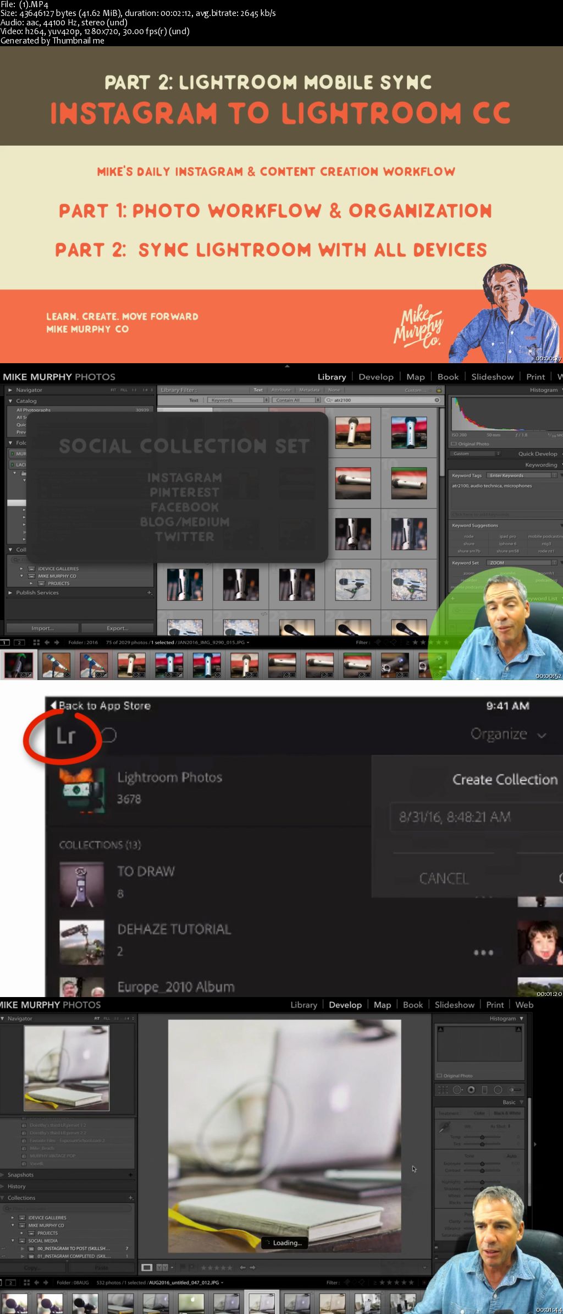Image resolution: width=563 pixels, height=1314 pixels.
Task: Open the Map module in the Library frame's module bar
Action: (x=416, y=377)
